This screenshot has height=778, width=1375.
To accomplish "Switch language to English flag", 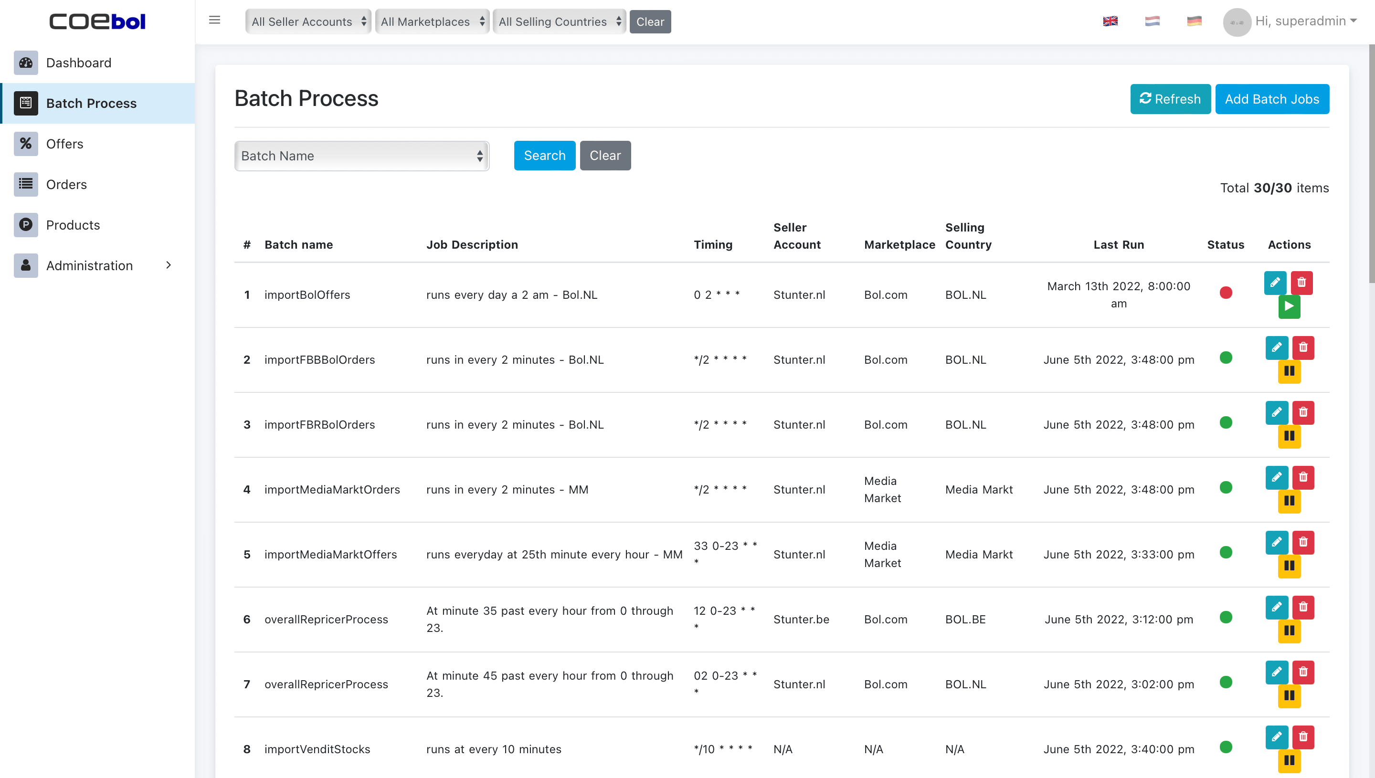I will [1110, 21].
